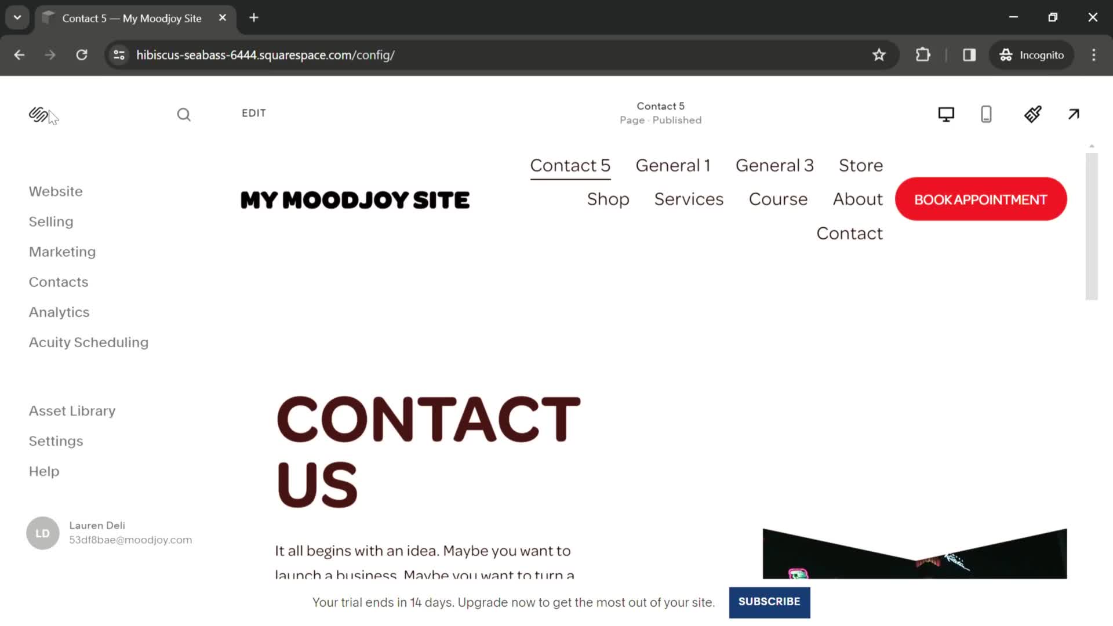
Task: Click the user avatar icon
Action: [x=43, y=533]
